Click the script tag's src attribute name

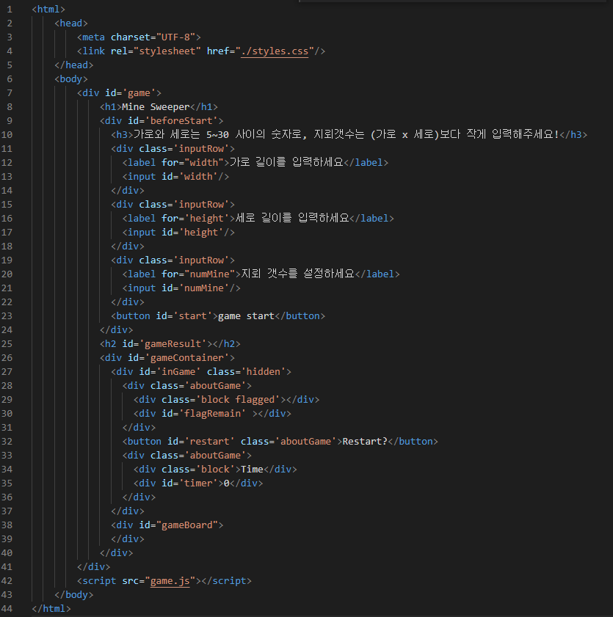coord(131,581)
